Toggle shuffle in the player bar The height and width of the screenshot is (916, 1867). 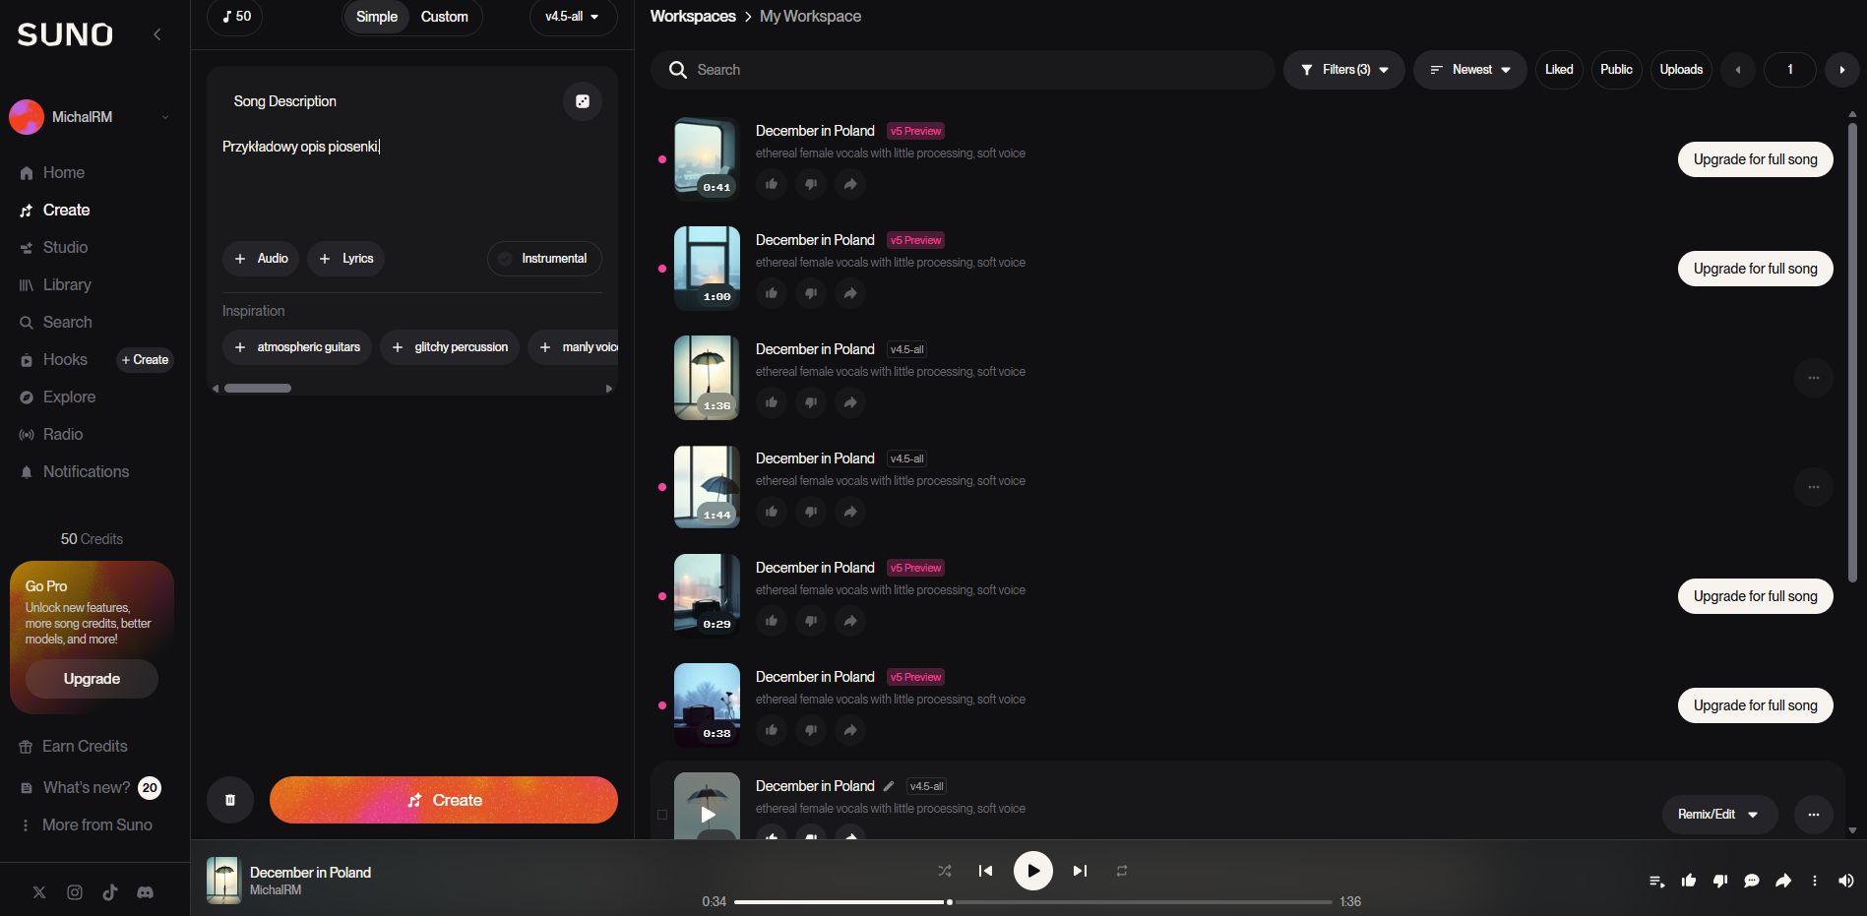pyautogui.click(x=945, y=871)
